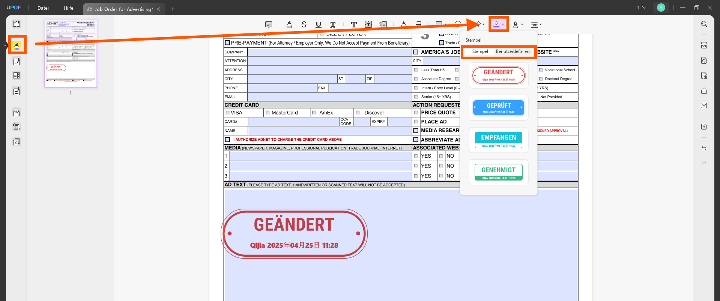Run the OCR recognition tool

tap(704, 45)
